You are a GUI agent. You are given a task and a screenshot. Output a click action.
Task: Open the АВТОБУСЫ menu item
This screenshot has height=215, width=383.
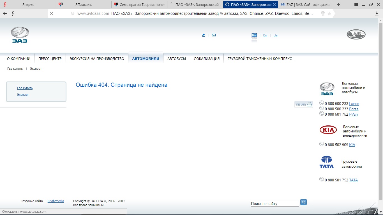click(x=177, y=59)
